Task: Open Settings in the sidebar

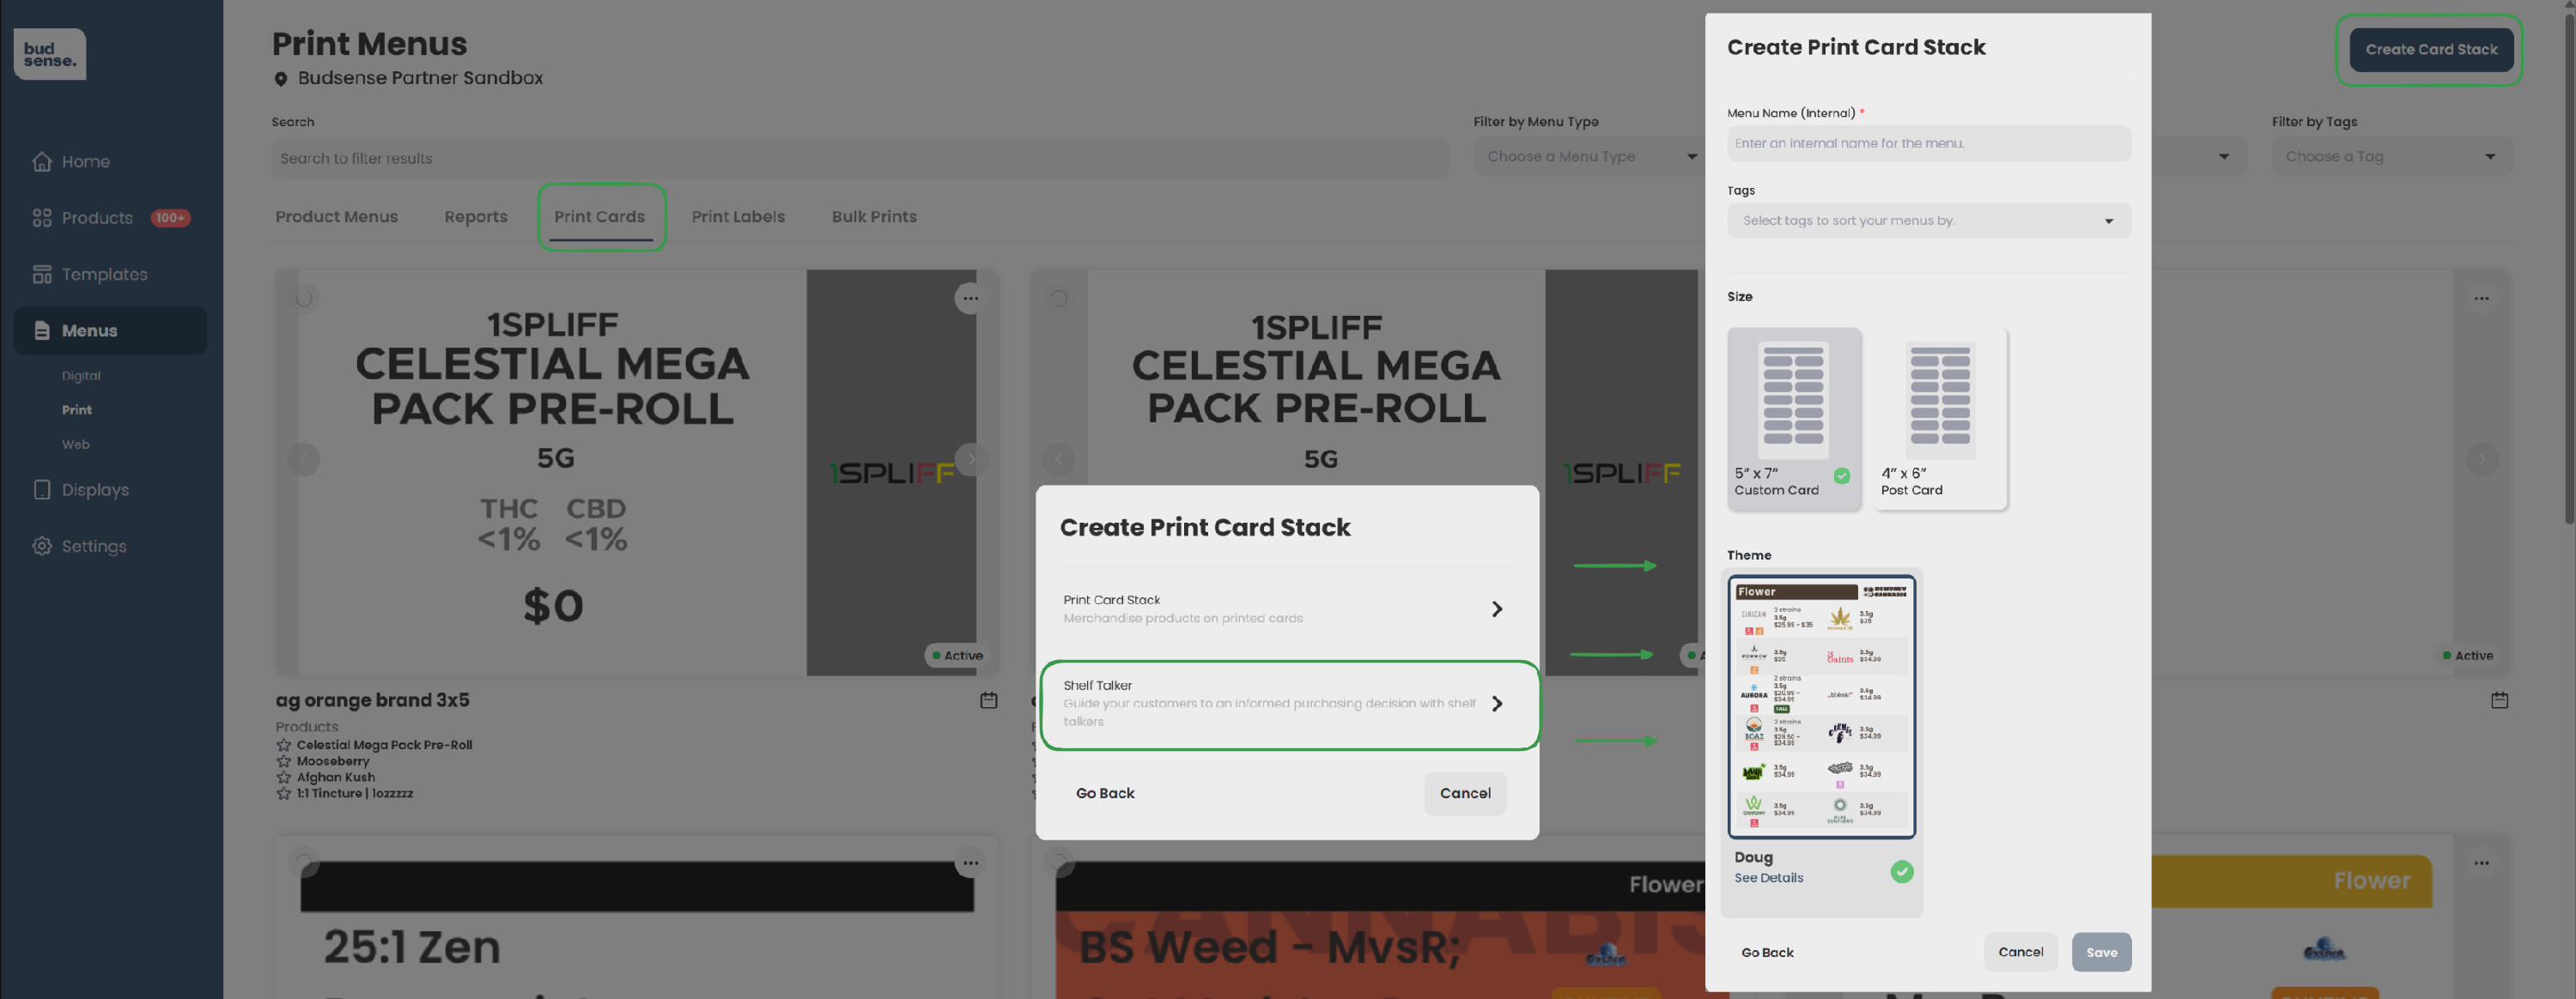Action: click(80, 546)
